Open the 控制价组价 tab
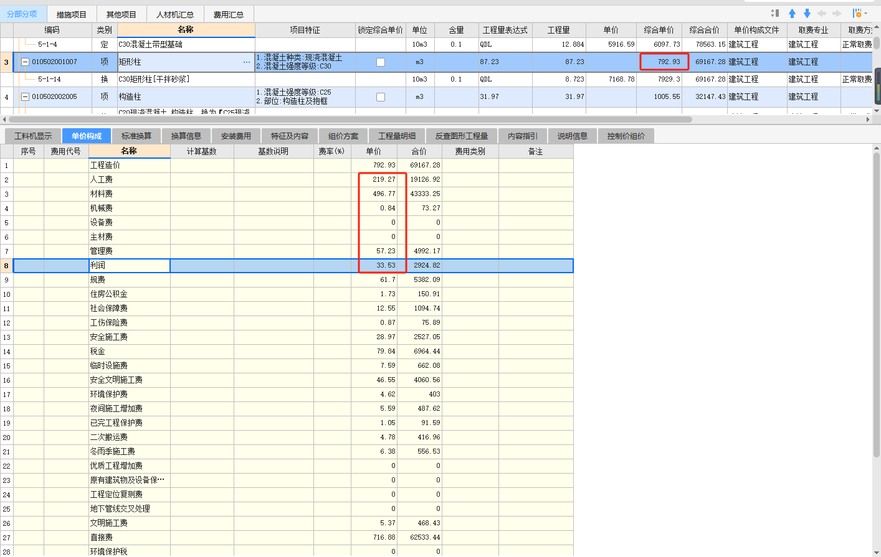This screenshot has width=881, height=557. (626, 136)
